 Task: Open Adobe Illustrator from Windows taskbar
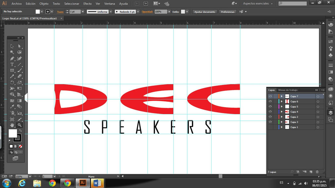coord(83,183)
